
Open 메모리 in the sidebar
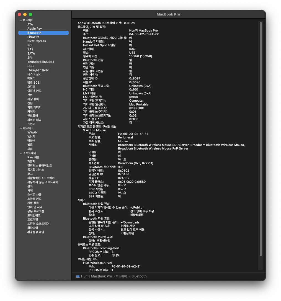pyautogui.click(x=31, y=78)
